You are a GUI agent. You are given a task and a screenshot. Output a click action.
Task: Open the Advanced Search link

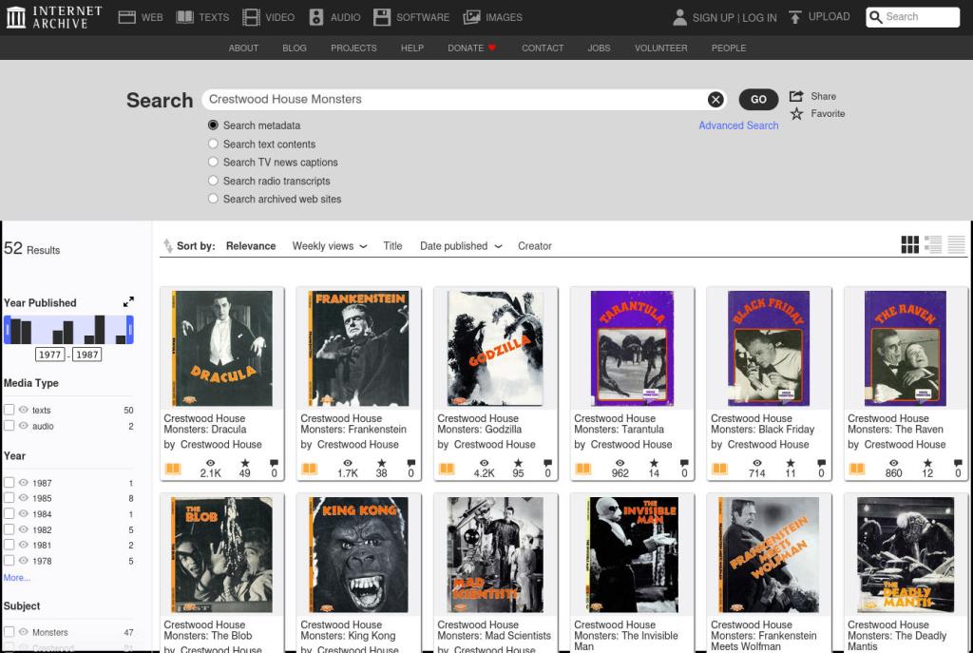[738, 125]
